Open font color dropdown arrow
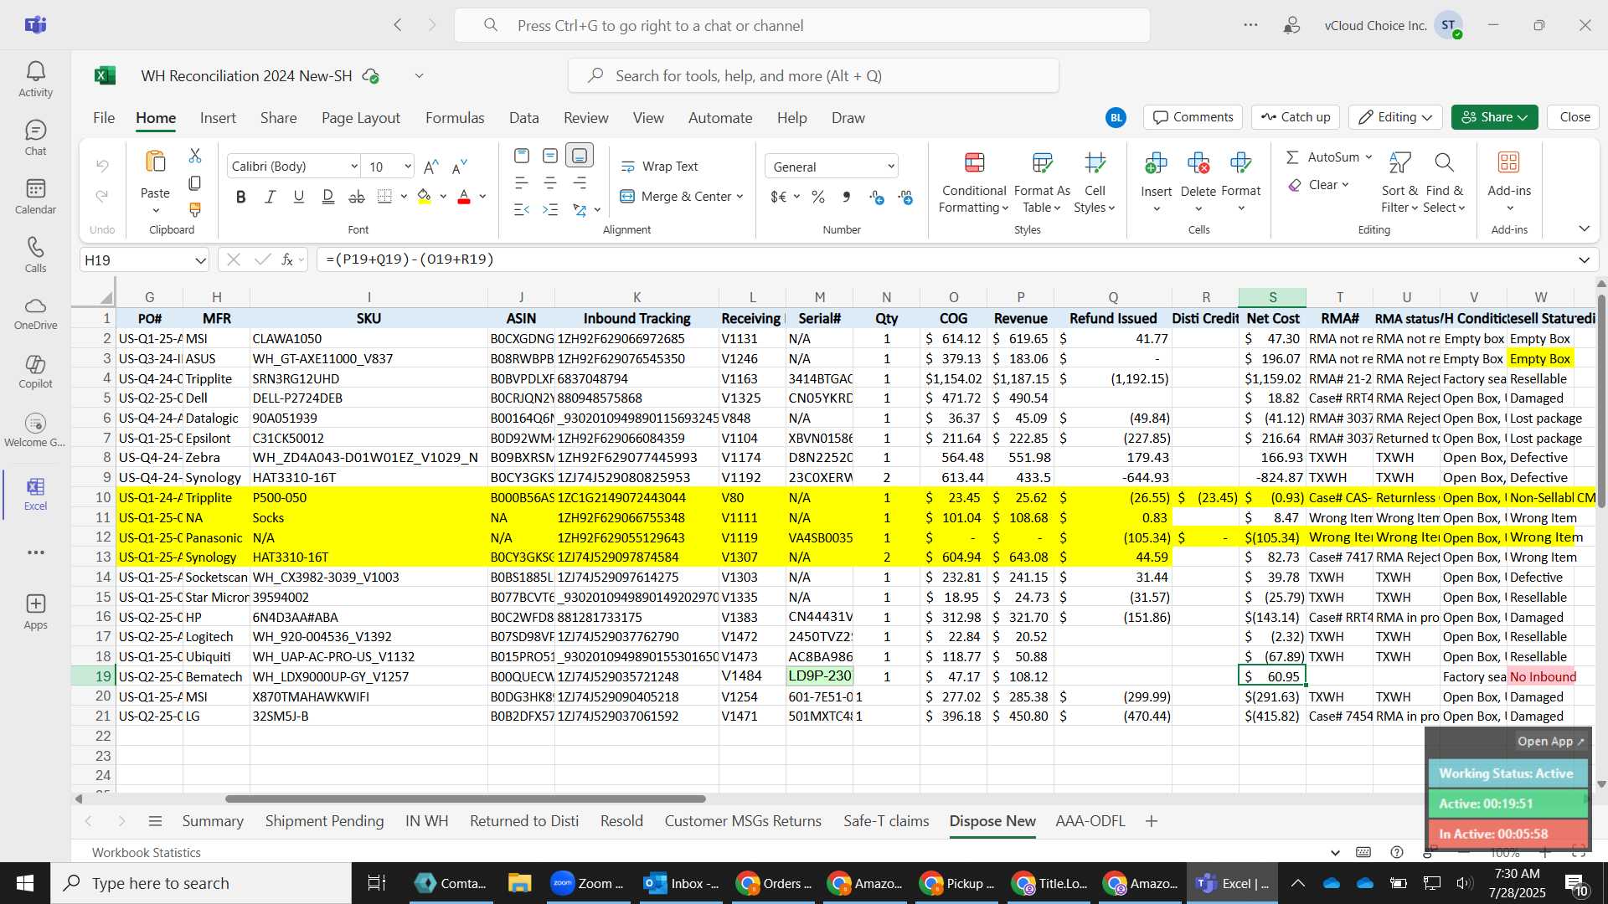Image resolution: width=1608 pixels, height=904 pixels. 482,197
